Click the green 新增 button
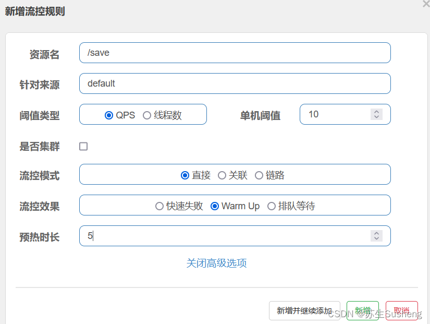Image resolution: width=430 pixels, height=324 pixels. (x=363, y=310)
